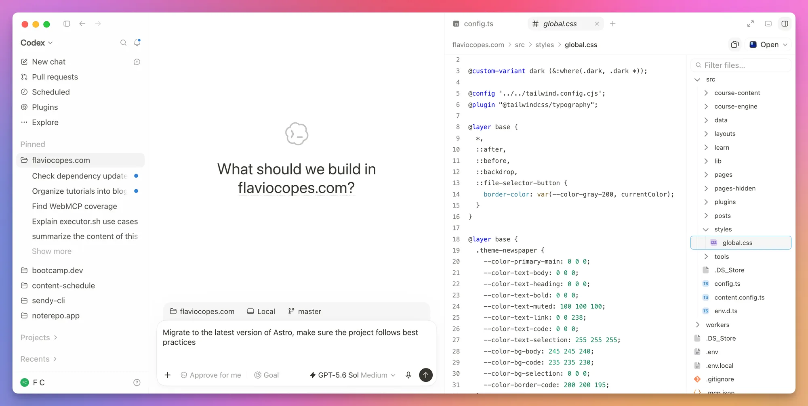Expand the layouts folder
This screenshot has width=808, height=406.
[706, 134]
